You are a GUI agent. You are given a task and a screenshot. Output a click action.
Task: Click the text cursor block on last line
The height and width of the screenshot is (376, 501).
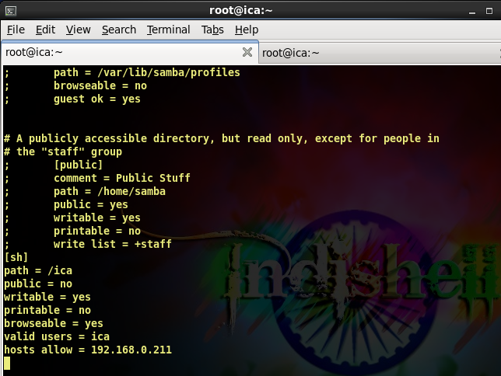coord(7,364)
